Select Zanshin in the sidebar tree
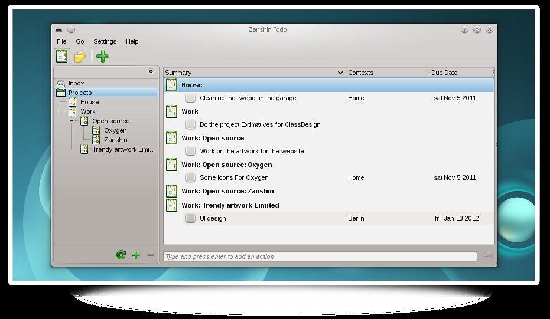This screenshot has height=319, width=550. pos(116,140)
